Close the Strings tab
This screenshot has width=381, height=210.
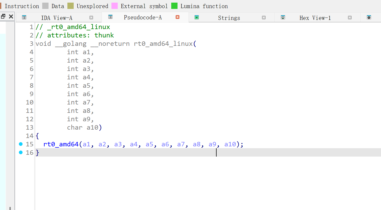(264, 18)
